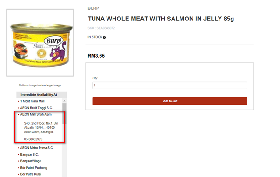
Task: Select 1 Mont Kiara Mall store
Action: click(32, 101)
